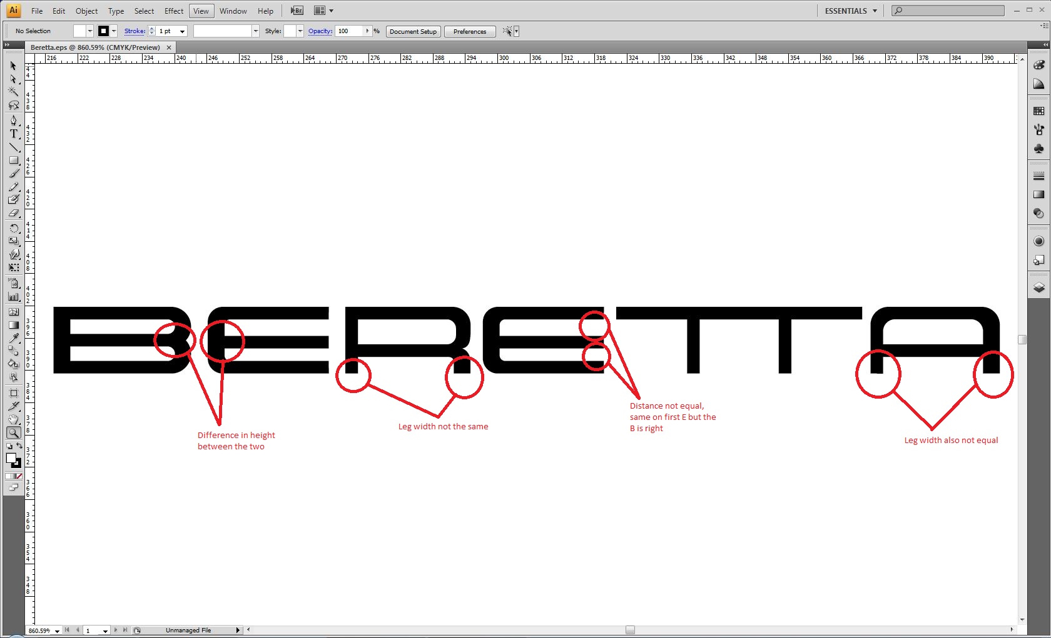Set paint mode to None in toolbox
This screenshot has height=638, width=1051.
(19, 476)
